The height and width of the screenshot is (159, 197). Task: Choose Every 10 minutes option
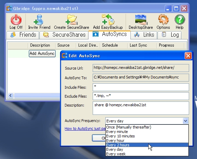pos(147,136)
